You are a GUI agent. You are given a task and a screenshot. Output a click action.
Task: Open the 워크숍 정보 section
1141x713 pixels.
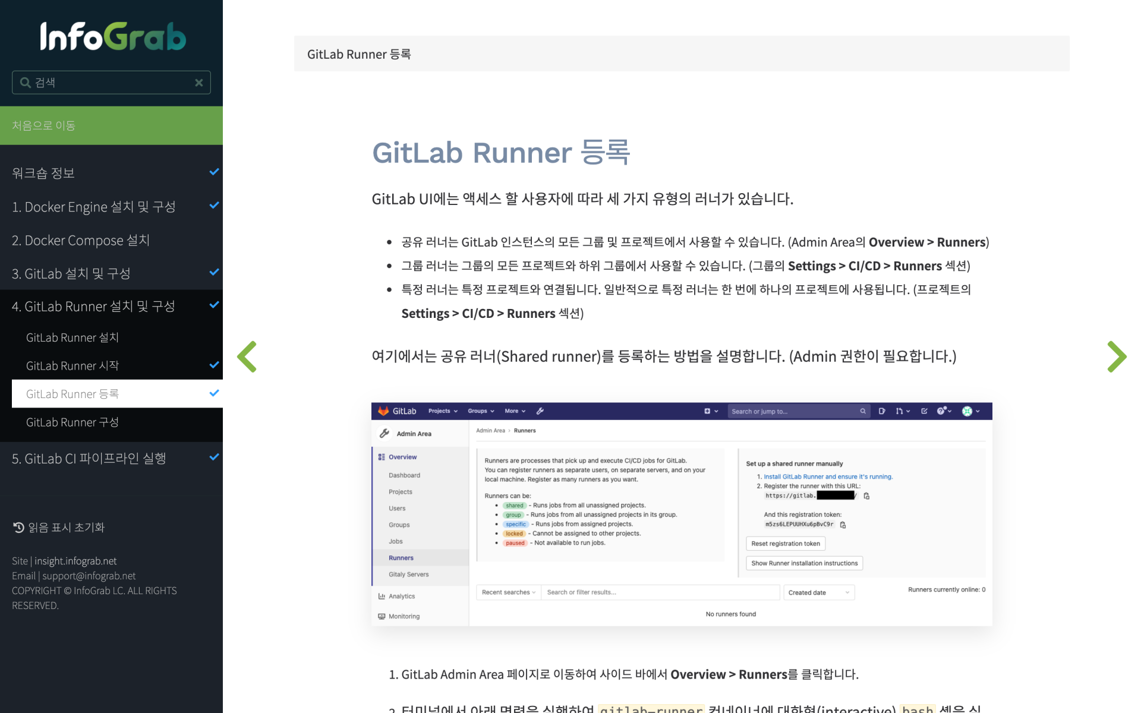click(43, 173)
